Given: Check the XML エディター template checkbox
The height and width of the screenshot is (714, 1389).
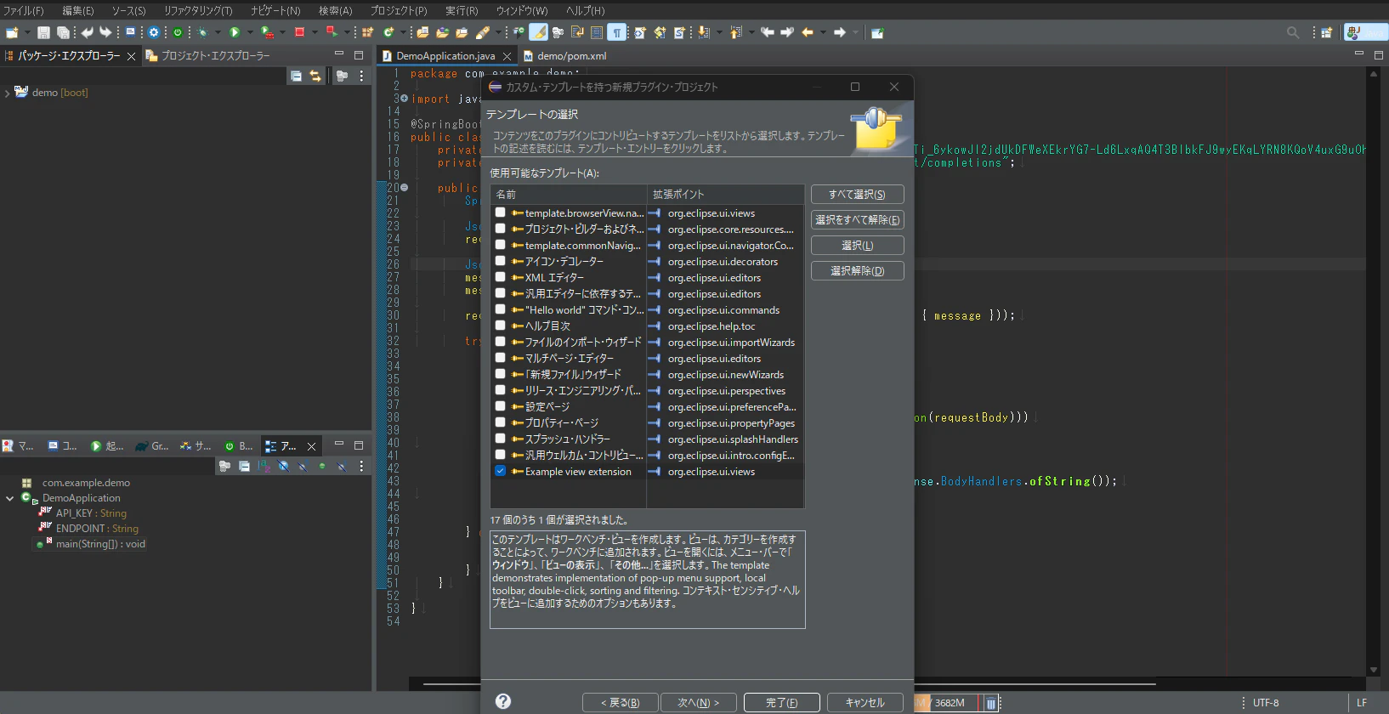Looking at the screenshot, I should click(501, 277).
